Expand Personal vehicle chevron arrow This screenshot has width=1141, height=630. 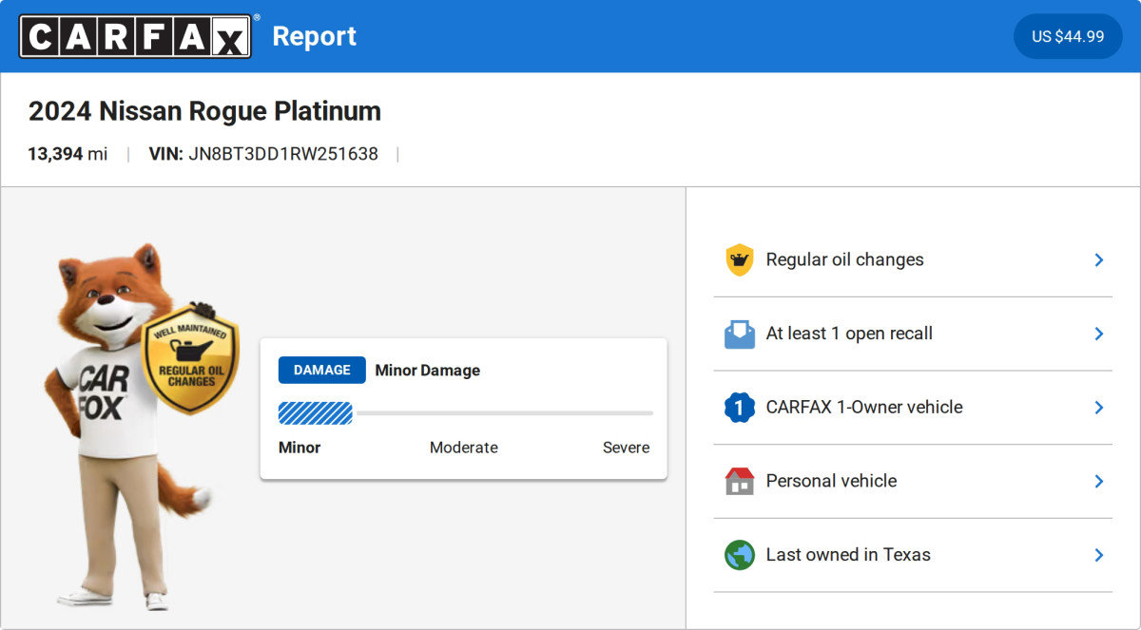[1098, 481]
